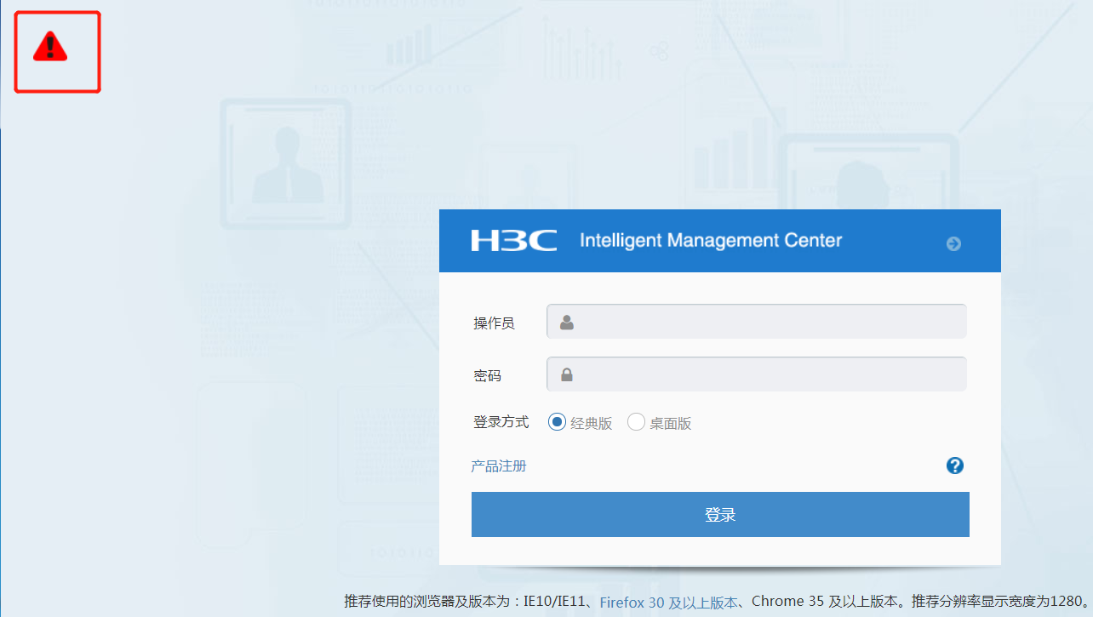Click the Intelligent Management Center title
Image resolution: width=1093 pixels, height=617 pixels.
pyautogui.click(x=711, y=241)
